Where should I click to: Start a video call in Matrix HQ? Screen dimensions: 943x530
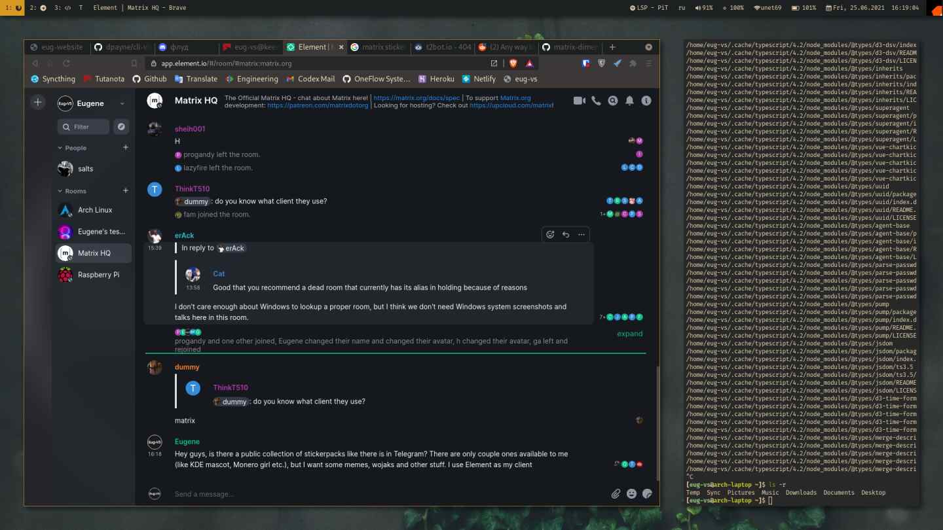(x=578, y=100)
